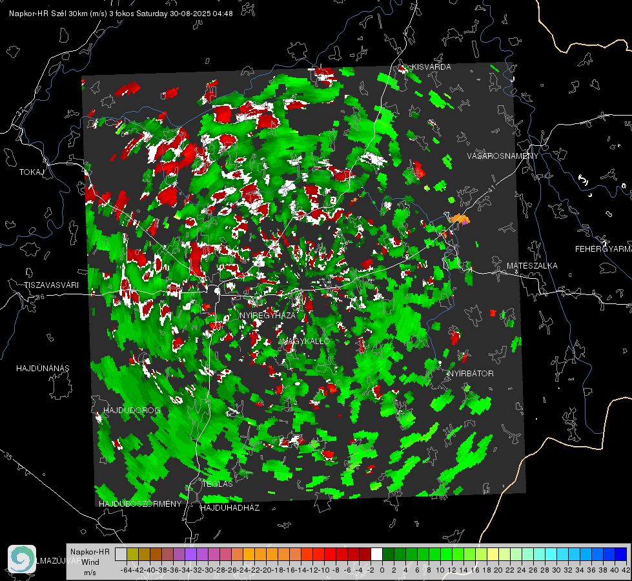Click the swirl logo icon
632x581 pixels.
coord(22,559)
